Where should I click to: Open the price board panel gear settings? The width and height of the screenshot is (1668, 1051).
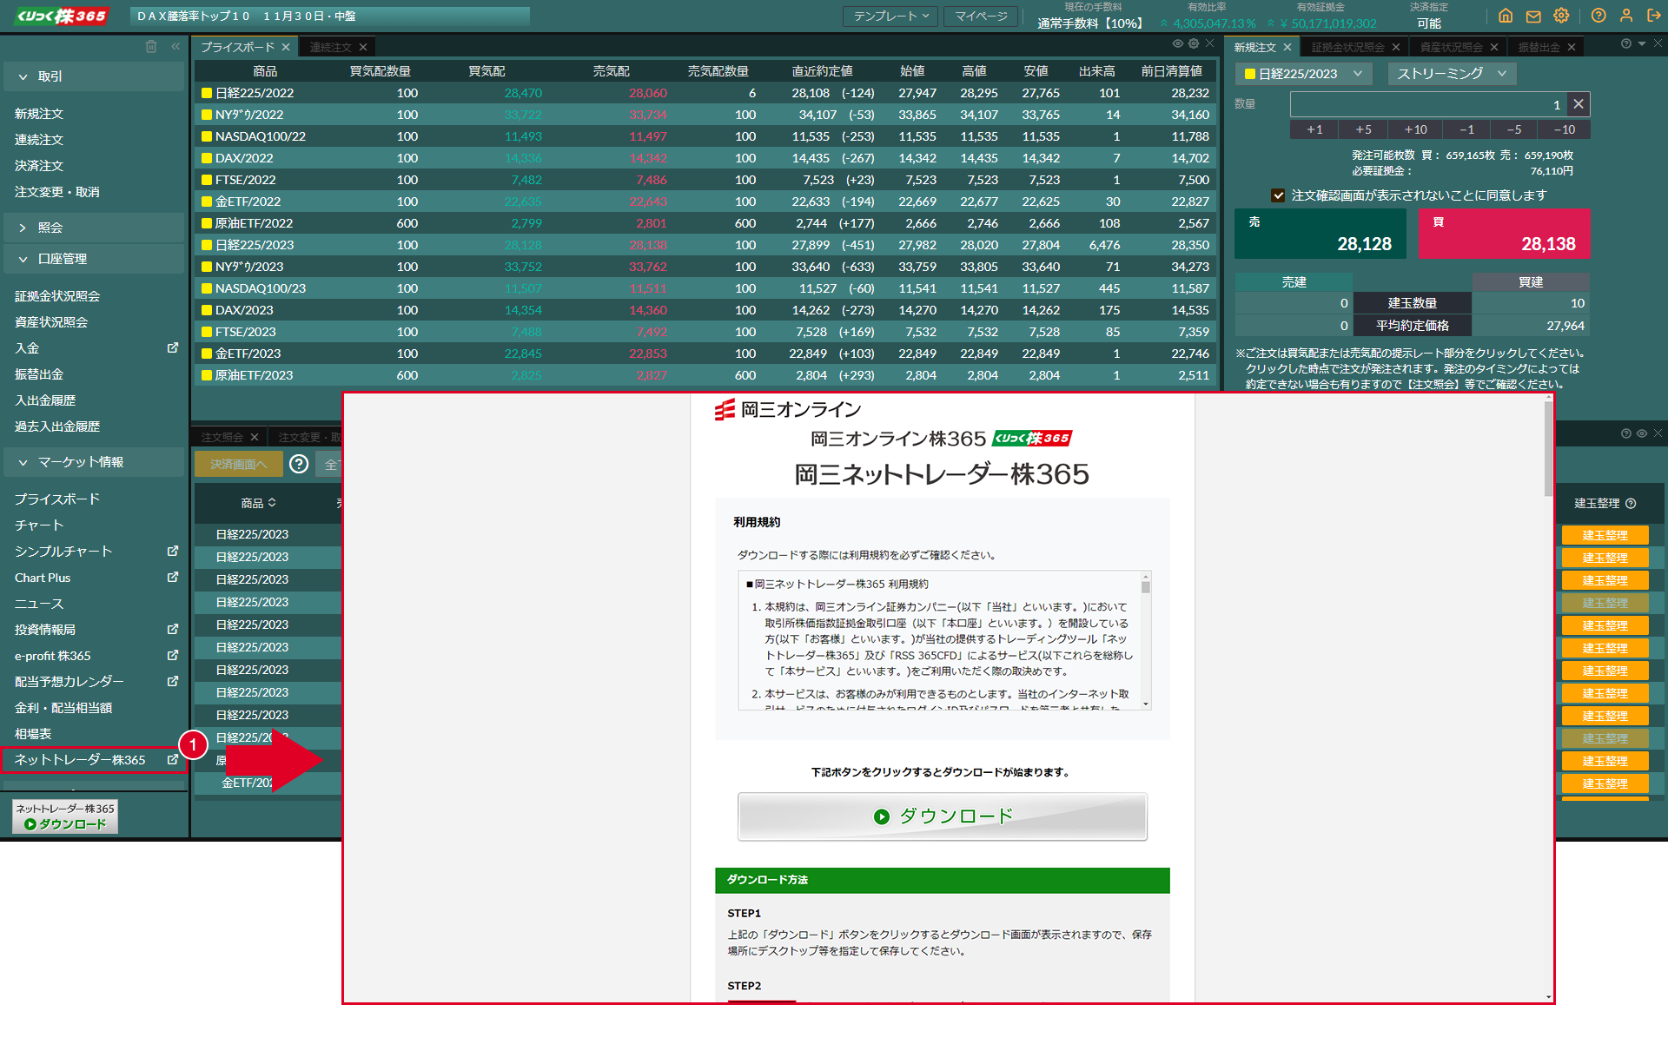point(1194,43)
